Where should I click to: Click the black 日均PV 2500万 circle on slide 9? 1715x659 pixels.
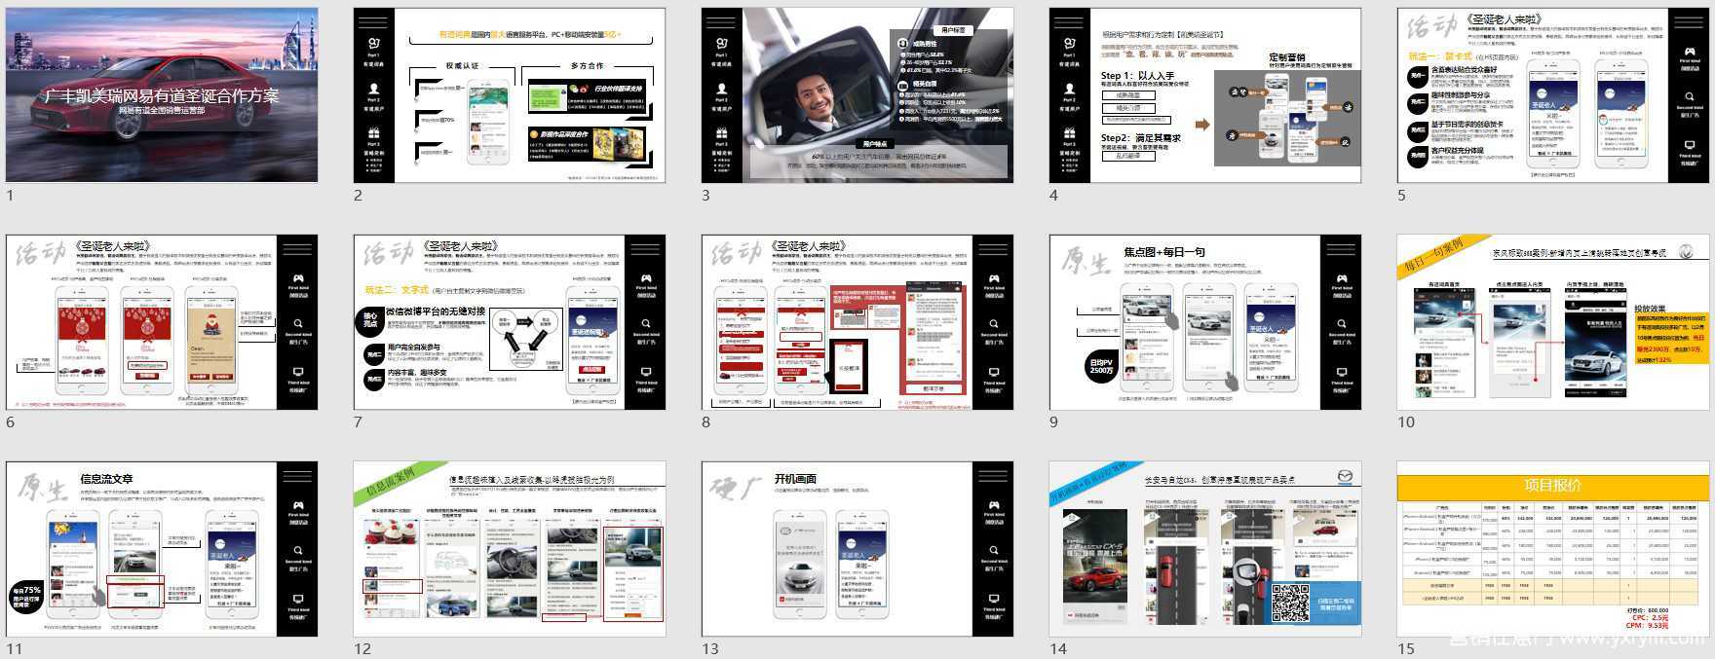point(1101,367)
